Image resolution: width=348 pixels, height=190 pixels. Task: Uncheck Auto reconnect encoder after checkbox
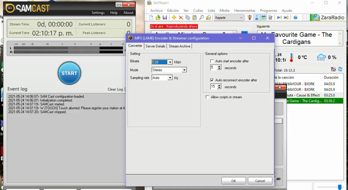pos(212,80)
